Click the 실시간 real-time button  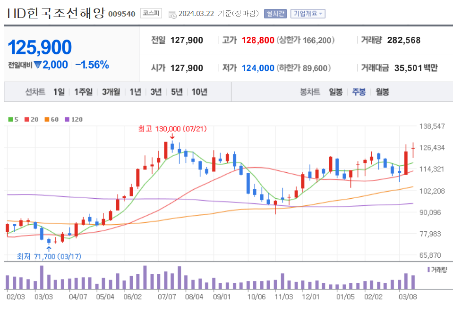coord(275,14)
